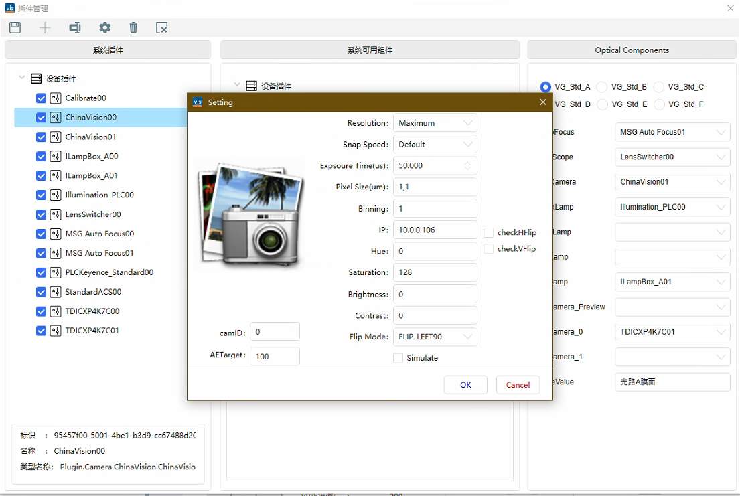Click the trash delete icon

click(133, 28)
